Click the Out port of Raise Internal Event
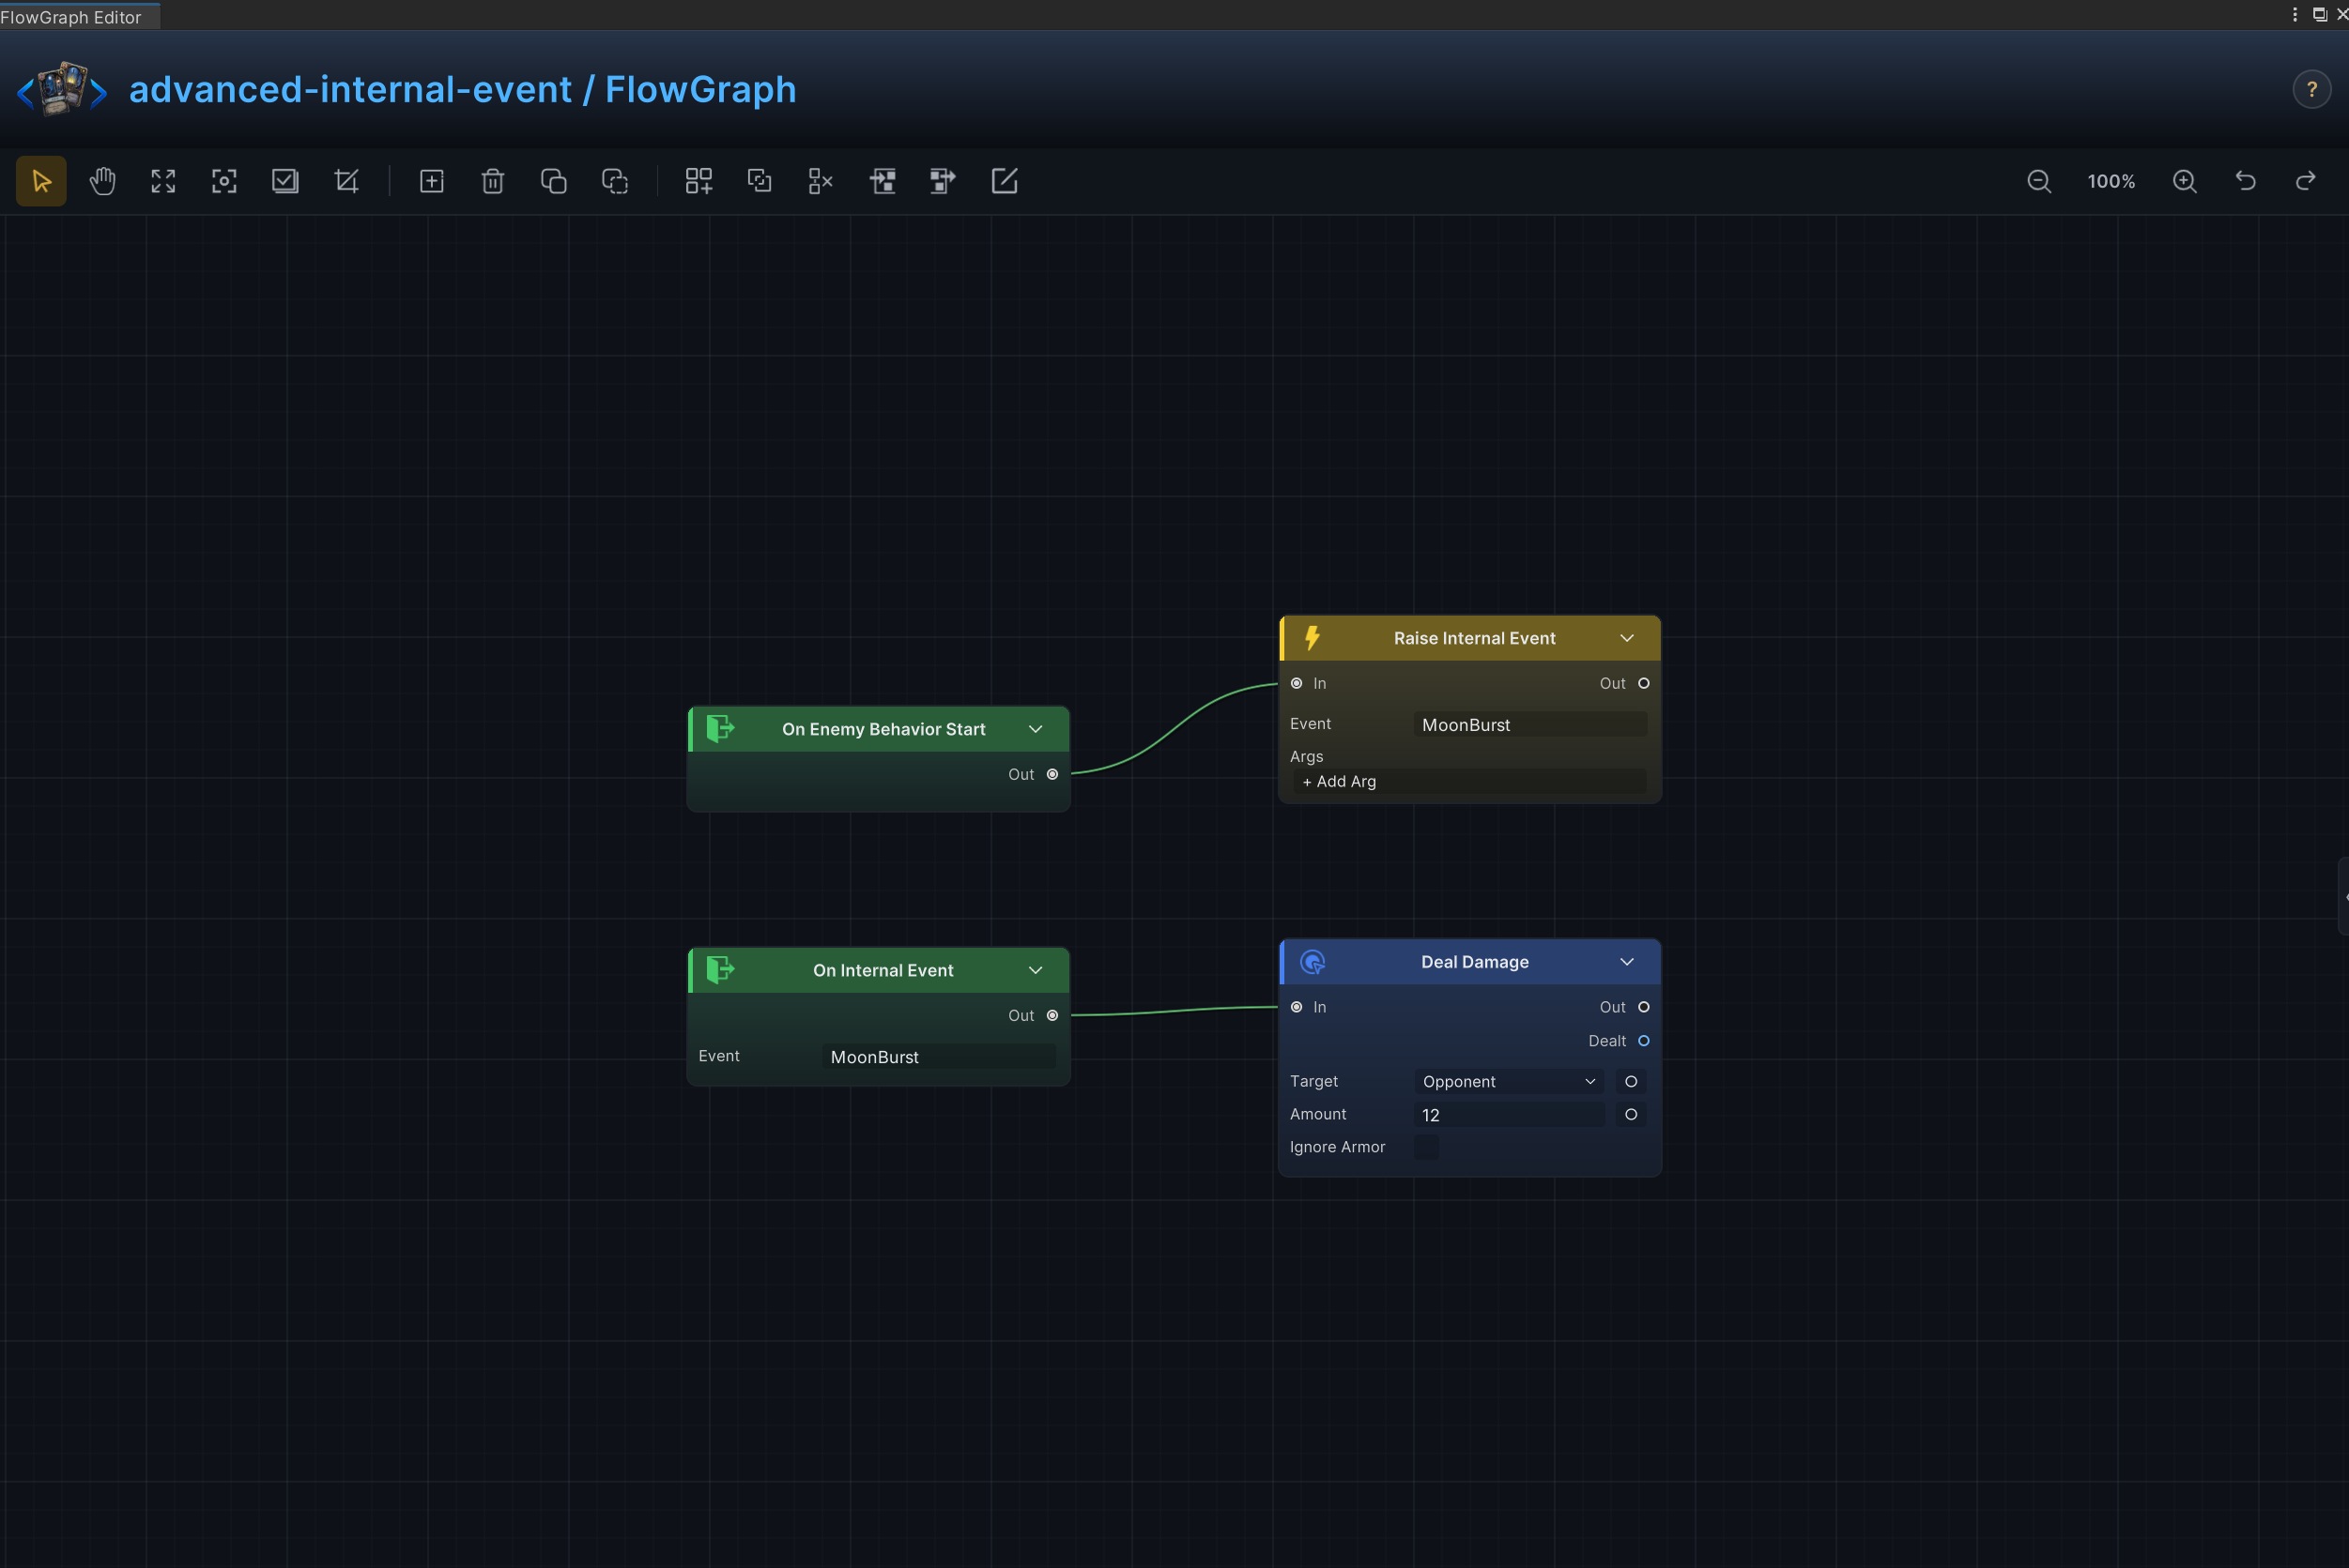 tap(1644, 683)
